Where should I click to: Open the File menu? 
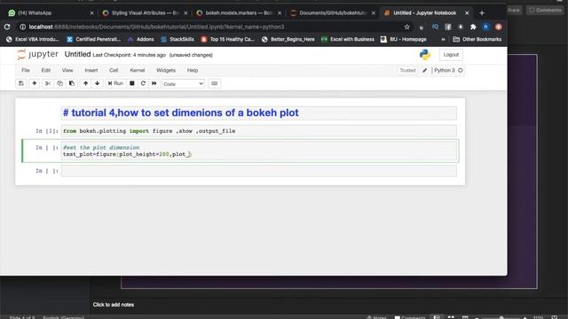(x=26, y=70)
